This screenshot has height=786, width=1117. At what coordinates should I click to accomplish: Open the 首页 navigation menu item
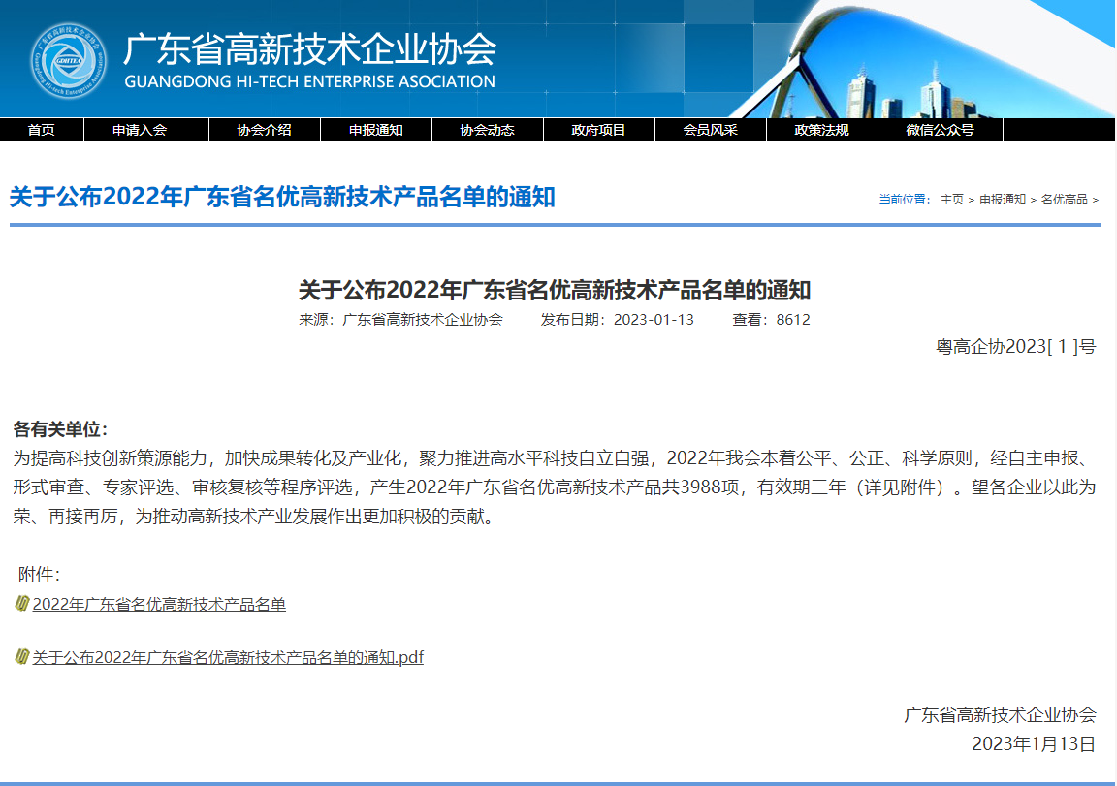tap(42, 130)
